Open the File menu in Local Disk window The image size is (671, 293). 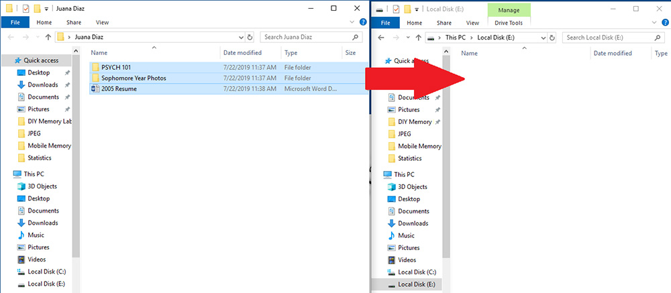coord(385,22)
